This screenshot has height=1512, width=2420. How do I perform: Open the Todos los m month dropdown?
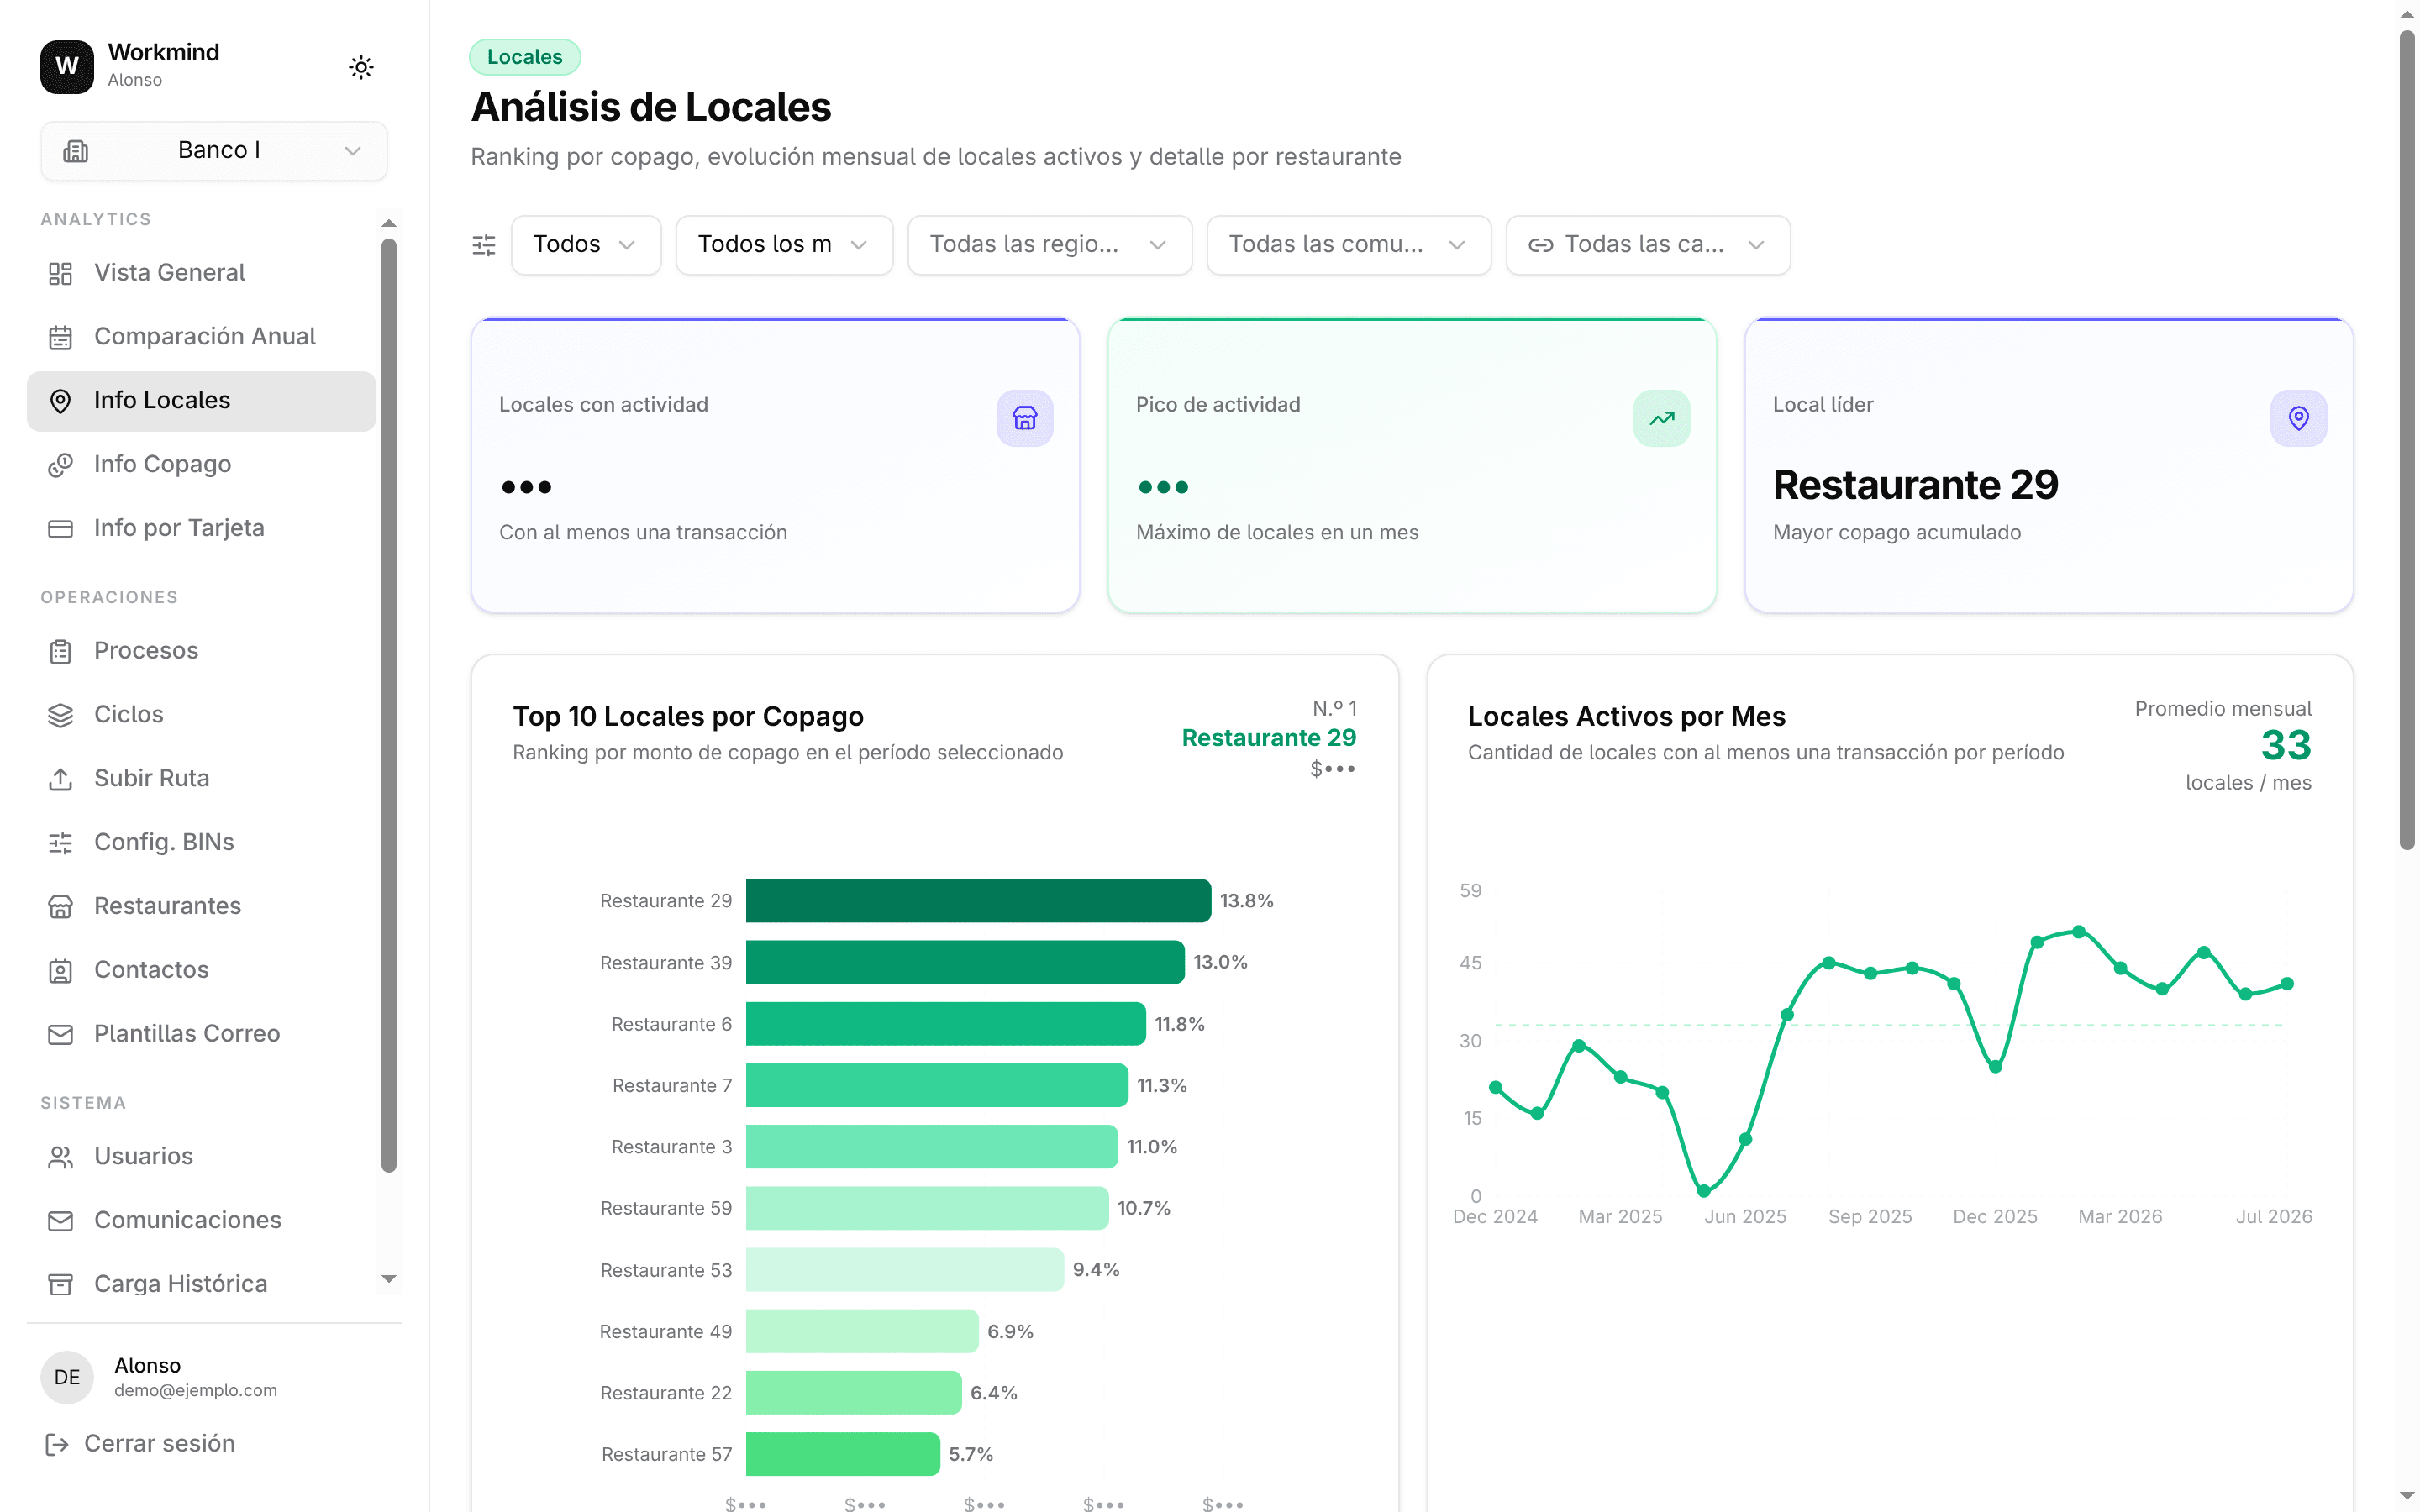pos(784,245)
